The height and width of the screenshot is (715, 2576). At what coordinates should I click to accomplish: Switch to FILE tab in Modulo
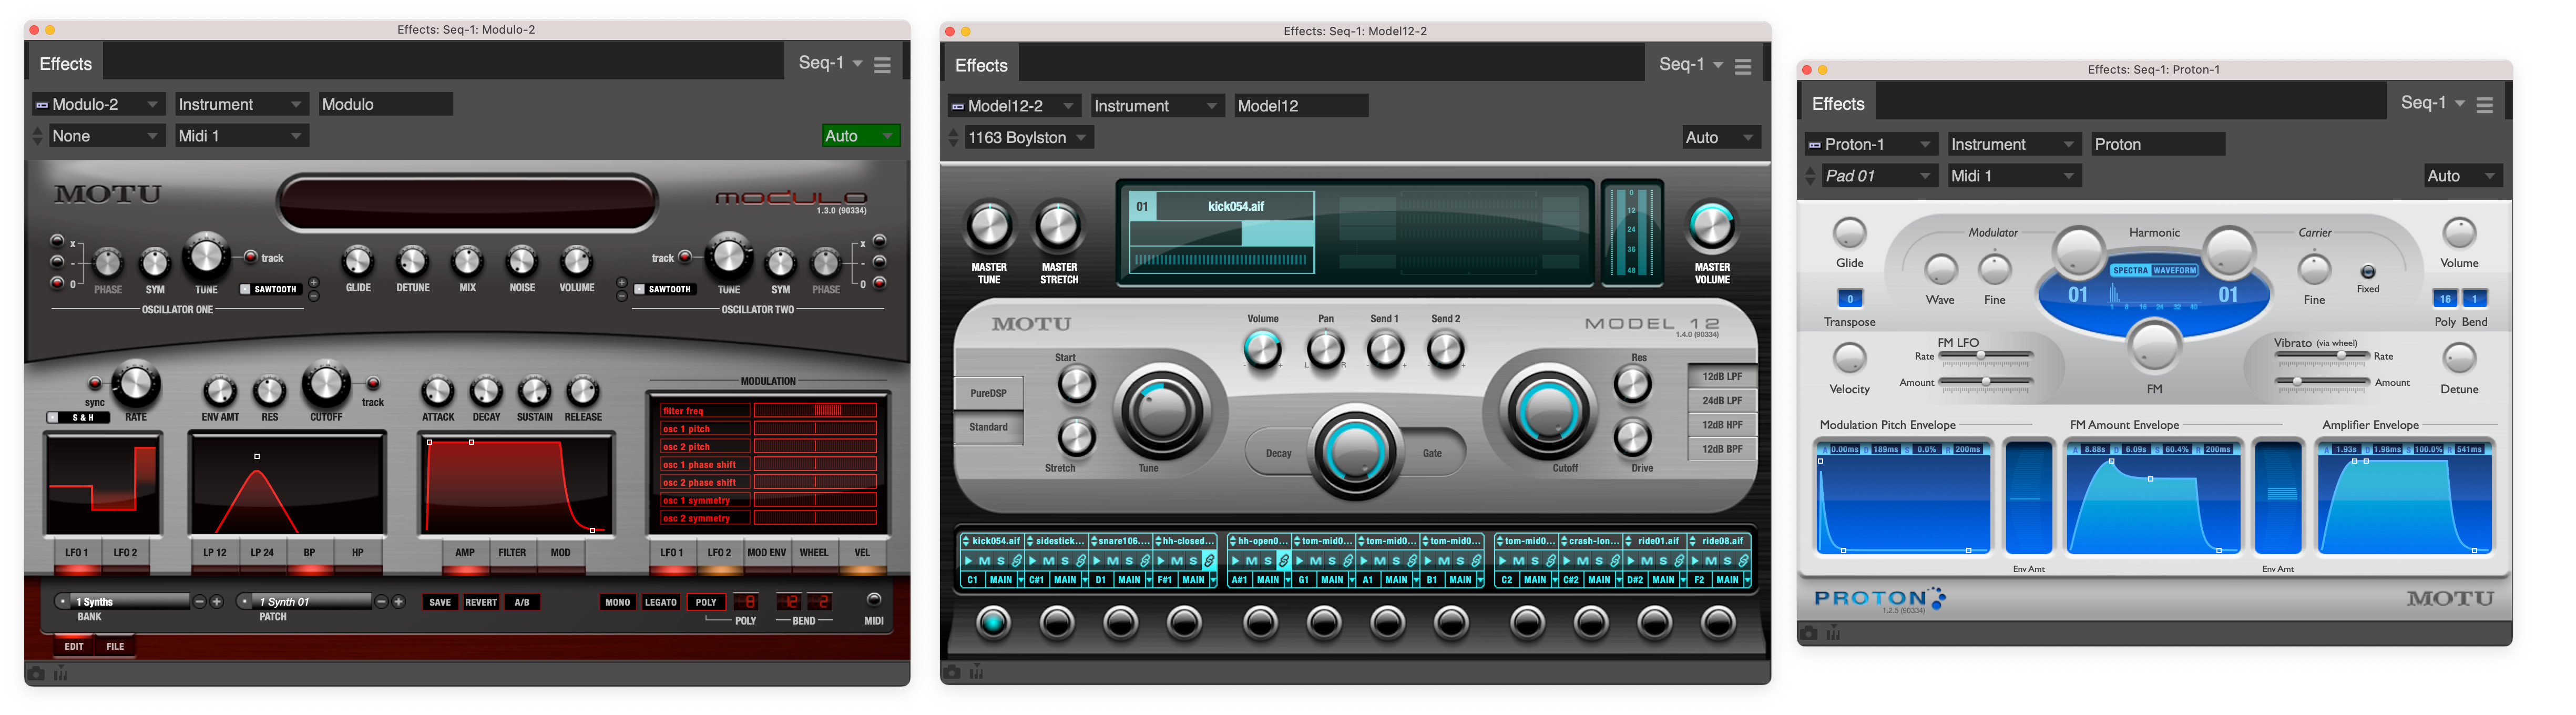click(x=115, y=646)
